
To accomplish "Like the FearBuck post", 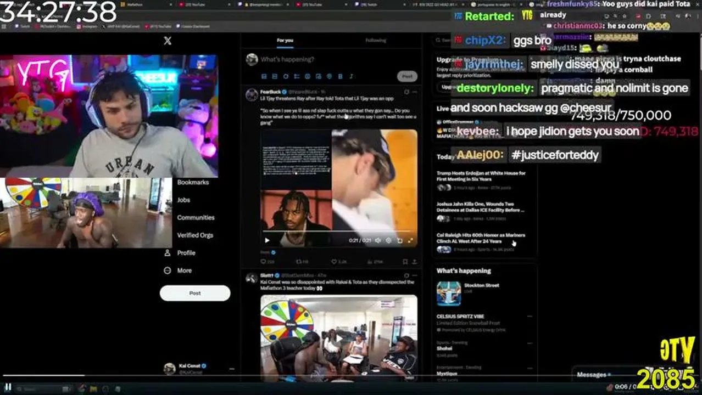I will (x=338, y=262).
